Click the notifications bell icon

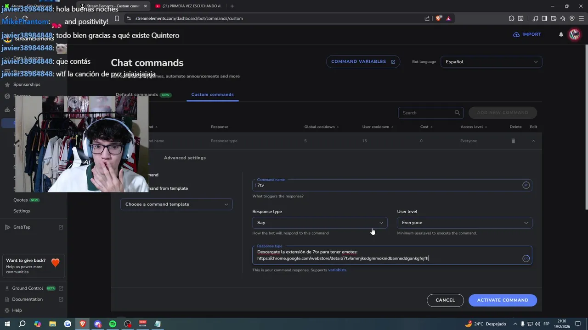(x=561, y=34)
